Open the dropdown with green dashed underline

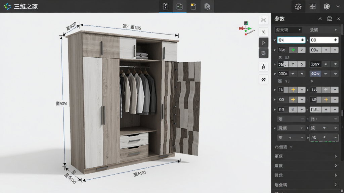tap(324, 138)
